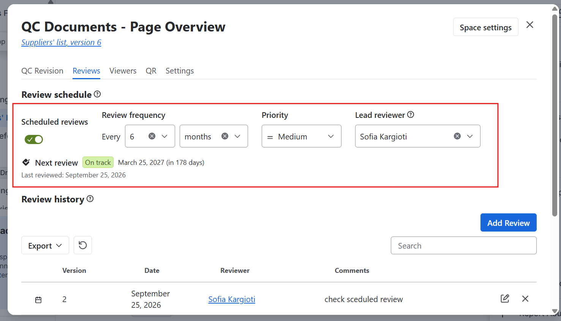Screen dimensions: 561x321
Task: Click the Space settings button
Action: tap(486, 27)
